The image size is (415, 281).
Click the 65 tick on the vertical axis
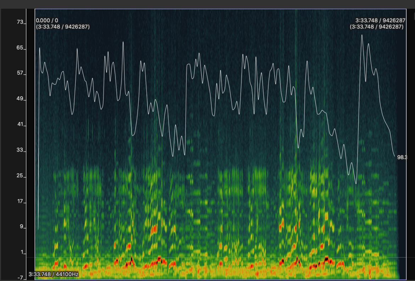coord(20,48)
